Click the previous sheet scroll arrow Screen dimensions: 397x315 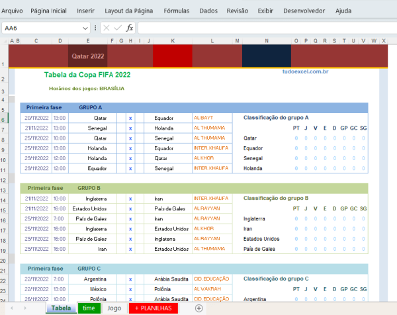pyautogui.click(x=12, y=308)
